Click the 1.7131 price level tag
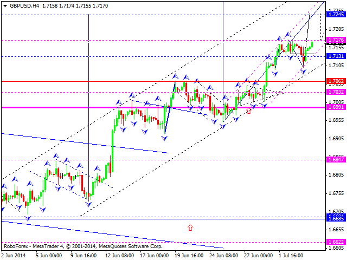The image size is (347, 260). tap(336, 56)
